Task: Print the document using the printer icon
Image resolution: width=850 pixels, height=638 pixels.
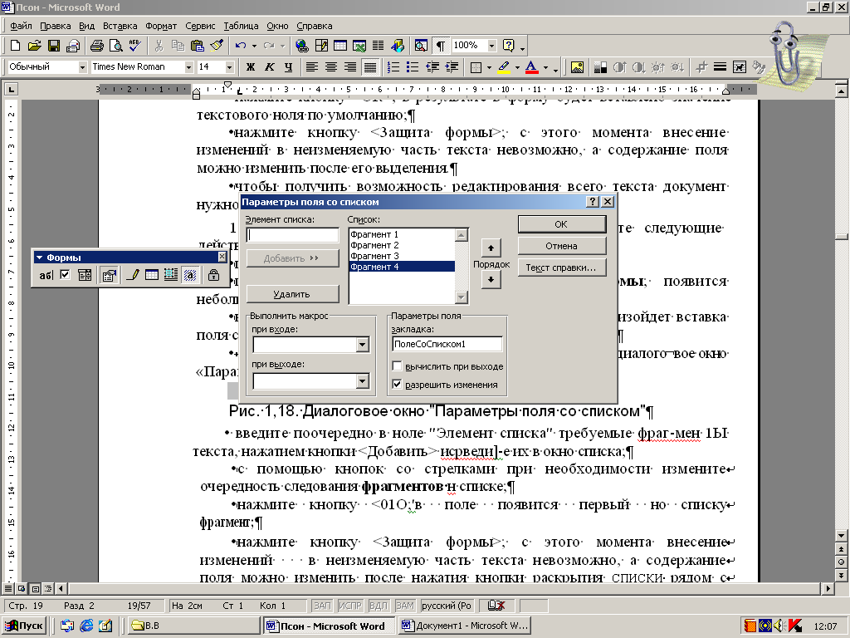Action: 97,46
